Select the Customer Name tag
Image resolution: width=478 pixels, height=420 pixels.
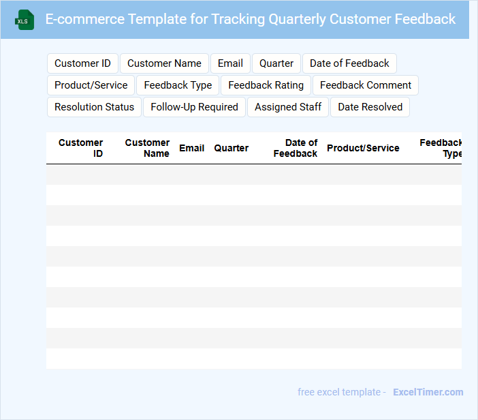click(164, 63)
